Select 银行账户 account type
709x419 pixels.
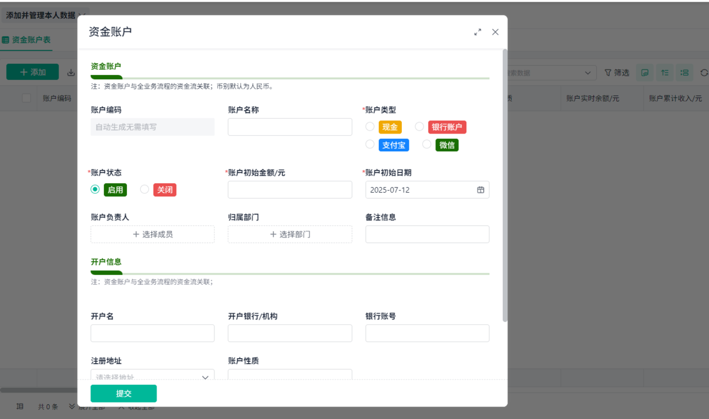[x=419, y=126]
